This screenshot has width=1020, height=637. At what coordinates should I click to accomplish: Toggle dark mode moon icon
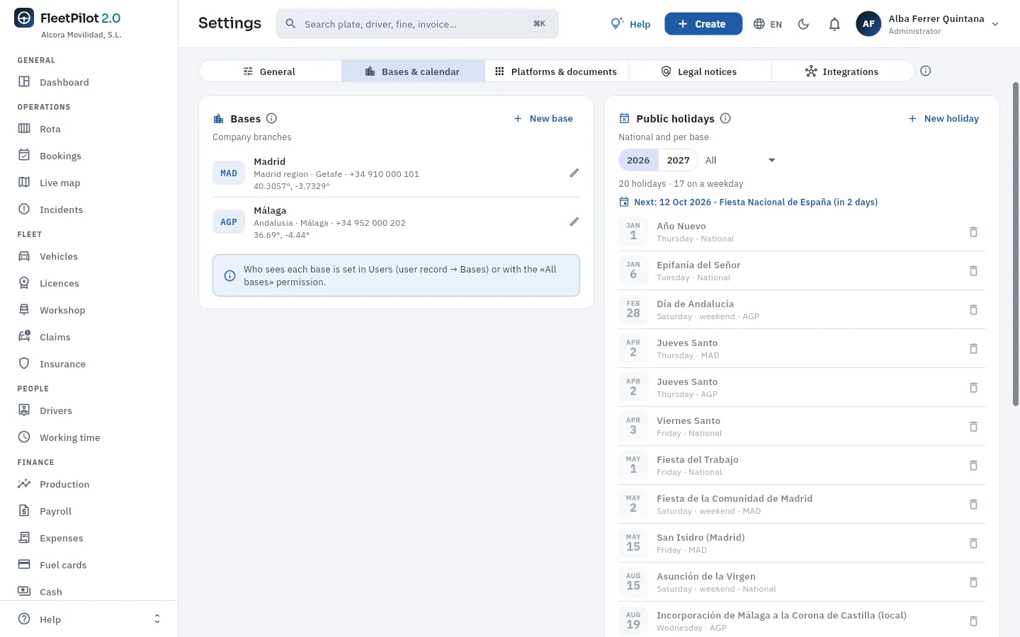(803, 24)
